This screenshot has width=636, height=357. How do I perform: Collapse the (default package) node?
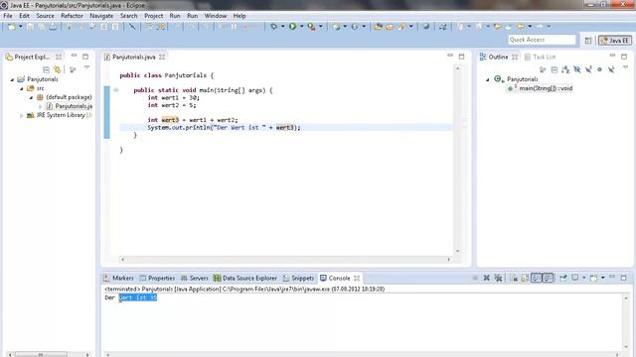tap(31, 97)
